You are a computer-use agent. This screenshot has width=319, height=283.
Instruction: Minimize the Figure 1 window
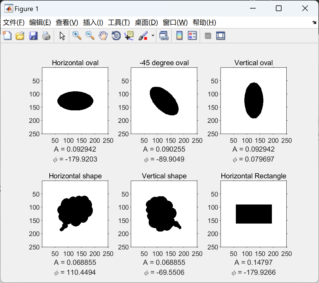click(253, 8)
